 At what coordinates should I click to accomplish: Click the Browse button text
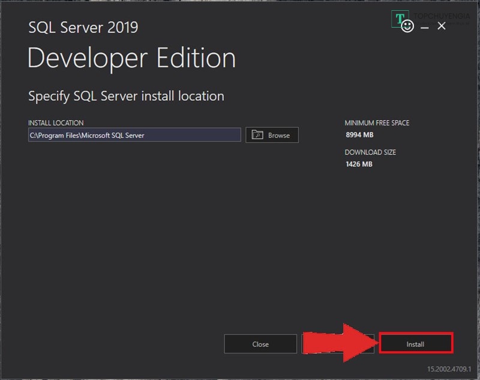[x=278, y=135]
